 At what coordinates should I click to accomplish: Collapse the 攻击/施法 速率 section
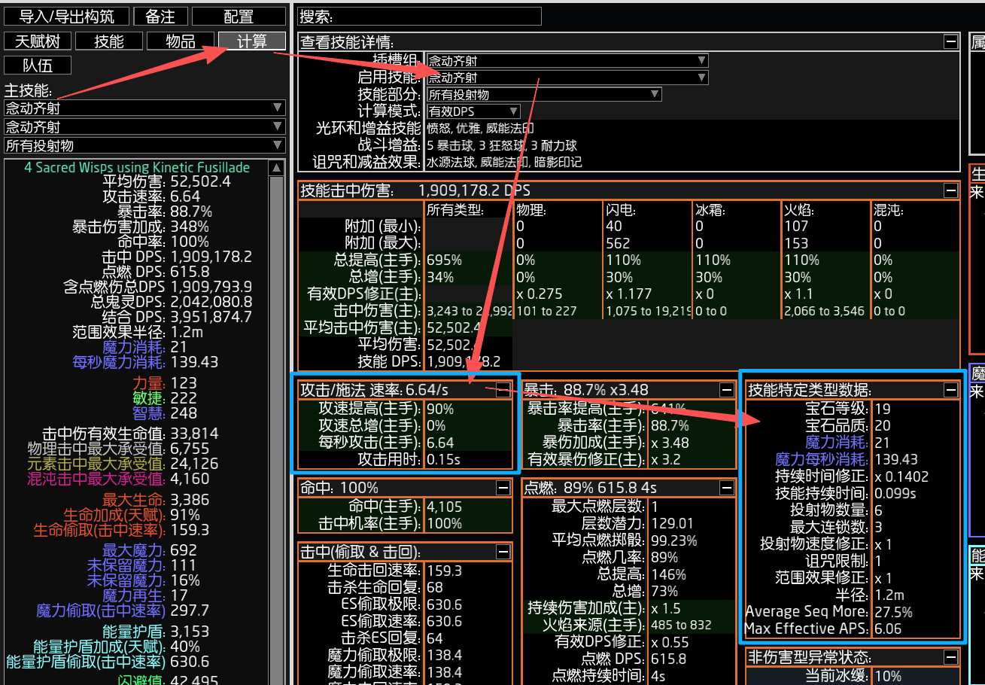503,389
